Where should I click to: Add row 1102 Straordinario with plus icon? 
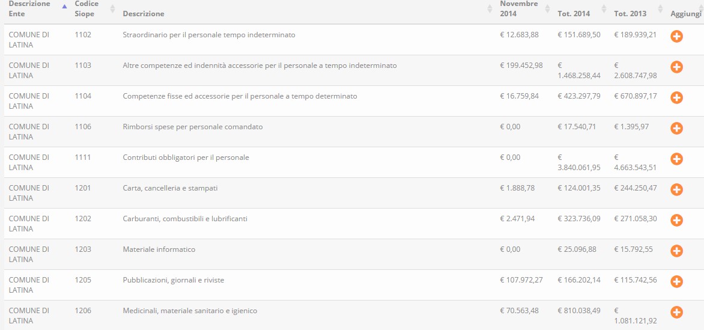(x=676, y=37)
